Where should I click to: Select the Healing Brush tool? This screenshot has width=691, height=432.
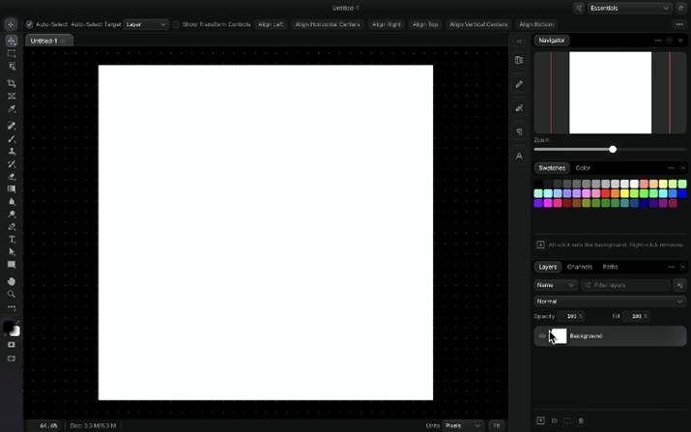pos(12,126)
